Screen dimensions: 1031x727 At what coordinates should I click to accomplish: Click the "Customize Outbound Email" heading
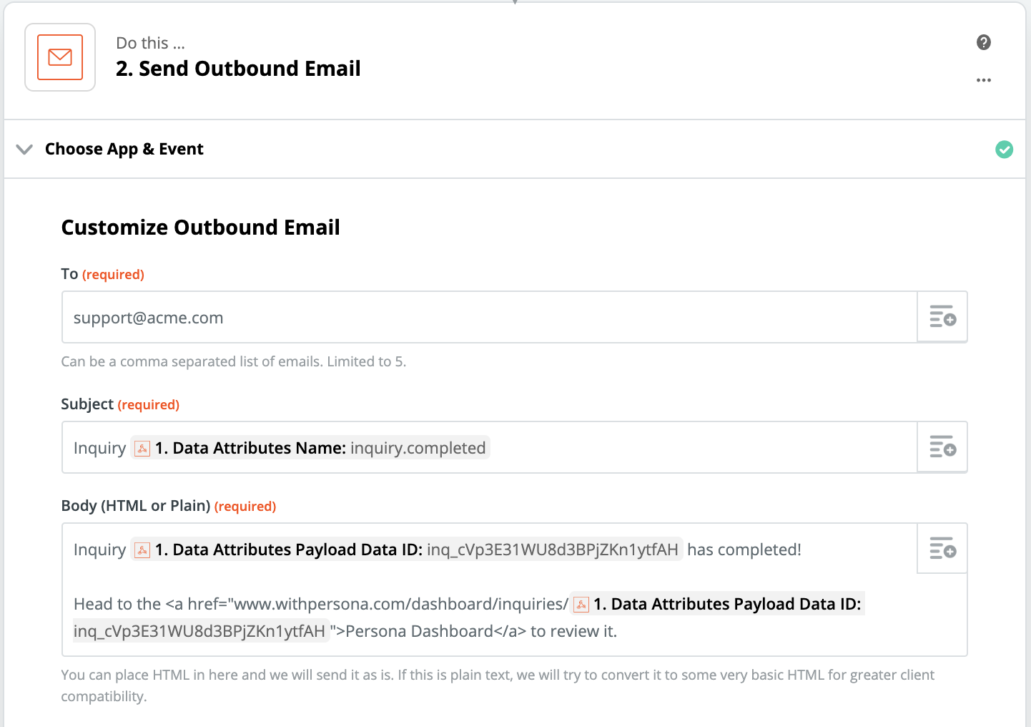(x=200, y=228)
